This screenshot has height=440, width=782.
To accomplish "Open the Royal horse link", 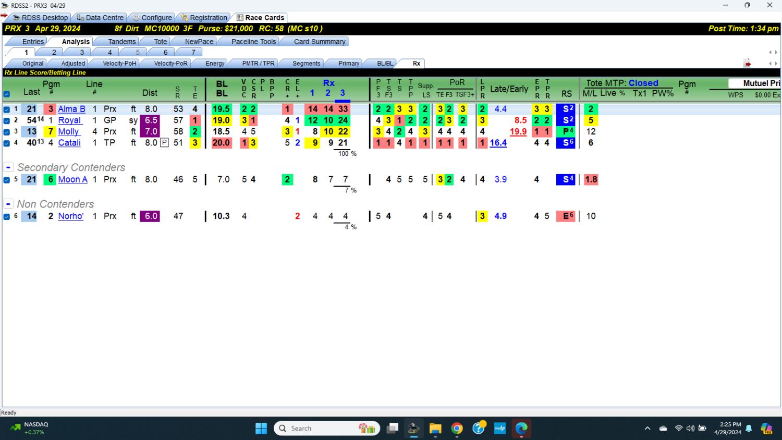I will click(69, 120).
